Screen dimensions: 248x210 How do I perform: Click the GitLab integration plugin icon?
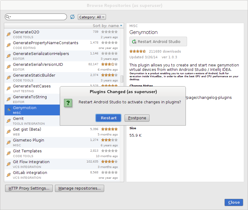9,175
